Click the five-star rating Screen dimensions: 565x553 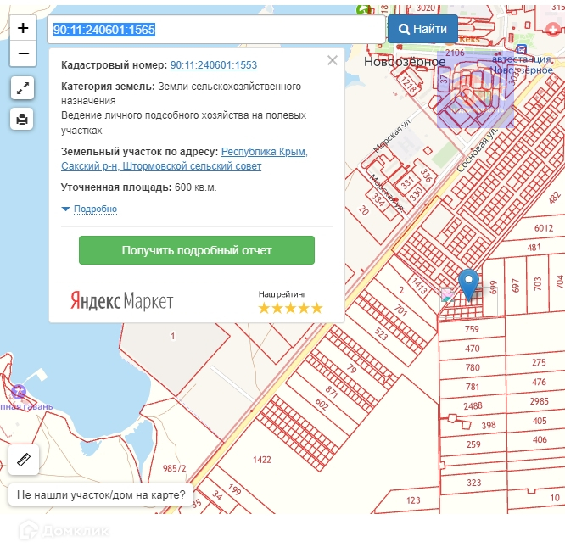click(x=290, y=308)
